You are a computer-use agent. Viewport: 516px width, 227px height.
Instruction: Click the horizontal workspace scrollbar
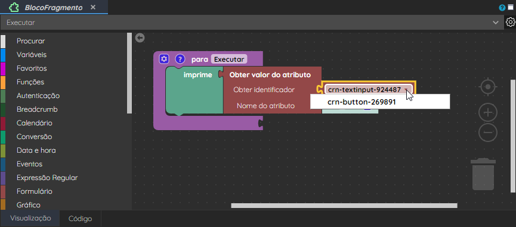click(344, 206)
